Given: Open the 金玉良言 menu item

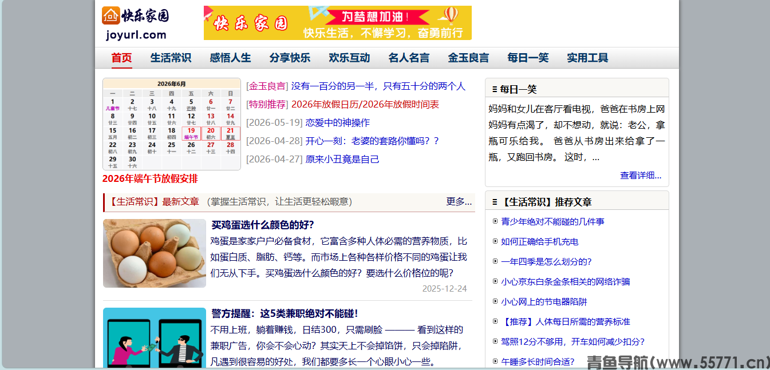Looking at the screenshot, I should [468, 58].
